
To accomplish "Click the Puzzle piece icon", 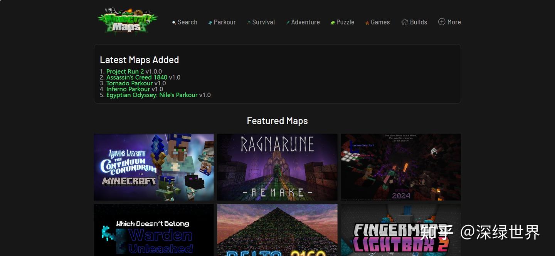I will pyautogui.click(x=333, y=23).
